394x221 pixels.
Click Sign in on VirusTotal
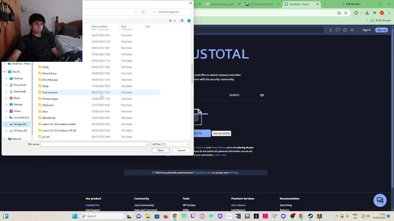pos(367,30)
